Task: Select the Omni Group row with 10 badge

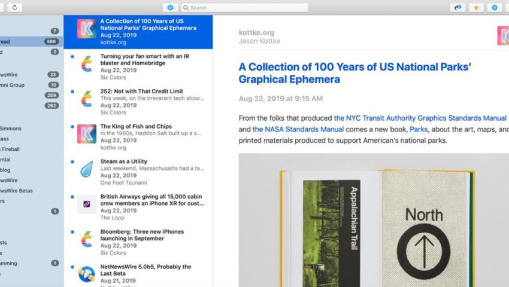Action: pyautogui.click(x=31, y=85)
